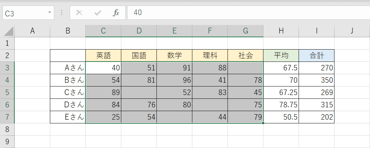Click the fill handle at selection corner
The image size is (370, 148).
pos(263,123)
